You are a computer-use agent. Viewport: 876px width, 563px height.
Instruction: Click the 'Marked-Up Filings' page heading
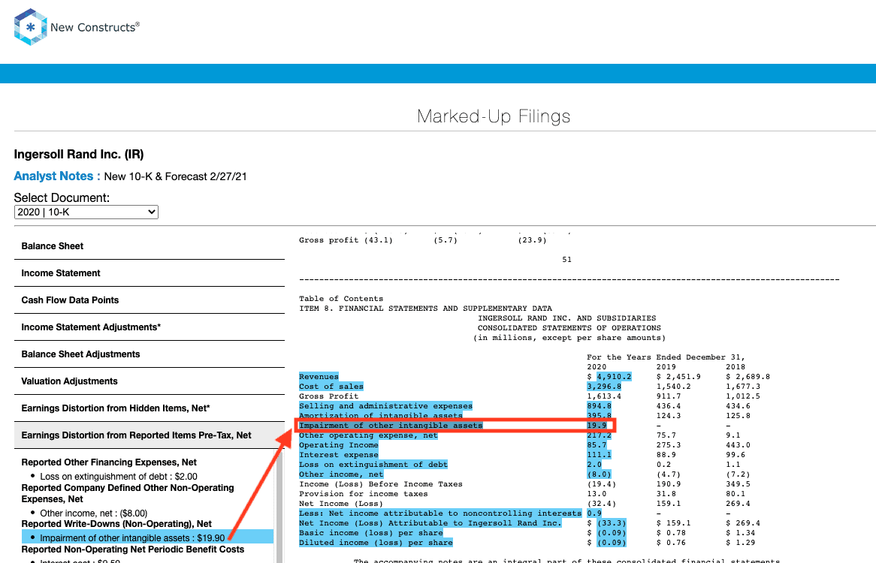pos(494,116)
